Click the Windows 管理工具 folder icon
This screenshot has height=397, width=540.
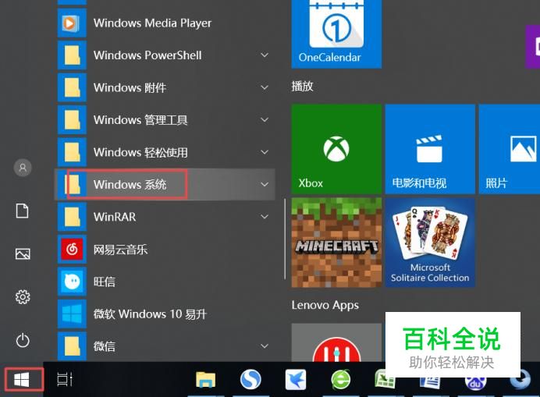[72, 120]
